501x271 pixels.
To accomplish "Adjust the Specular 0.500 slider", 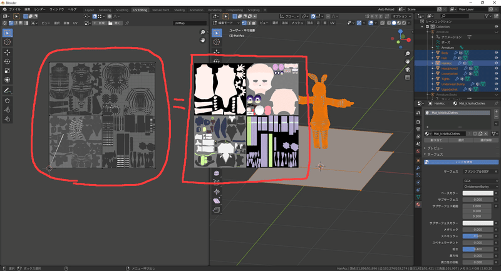I will coord(478,236).
